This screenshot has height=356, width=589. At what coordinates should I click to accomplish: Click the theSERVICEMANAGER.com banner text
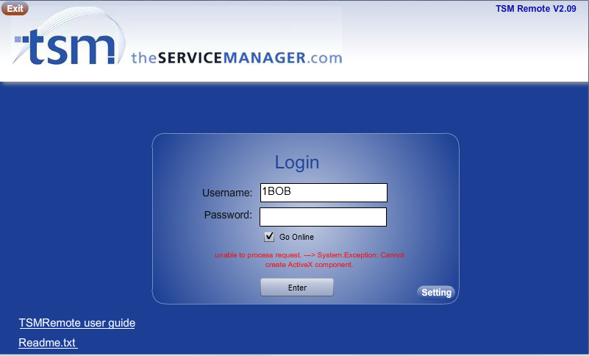(237, 58)
